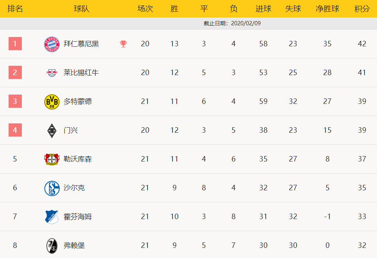Click the Bayern Munich club logo

pos(52,44)
